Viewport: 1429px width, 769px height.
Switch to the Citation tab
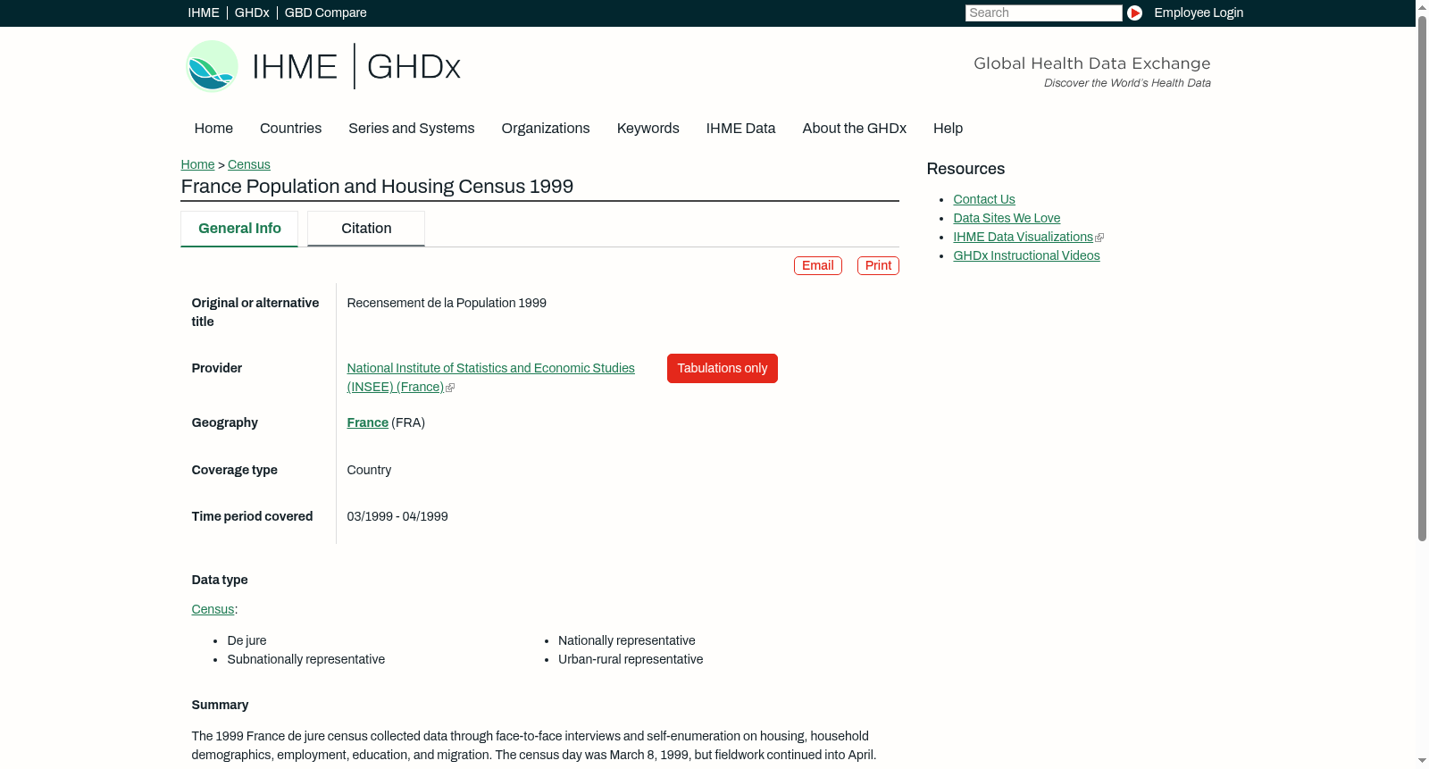point(366,229)
